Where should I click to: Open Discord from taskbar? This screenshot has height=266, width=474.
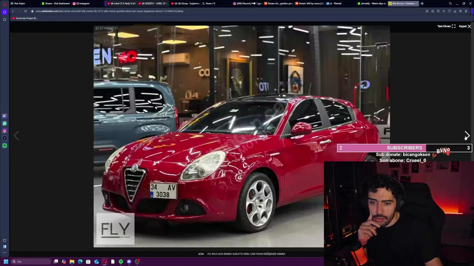129,262
